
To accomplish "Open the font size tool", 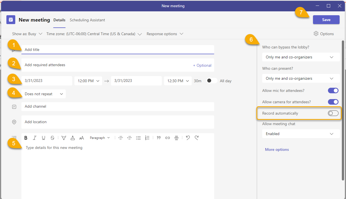I will click(82, 138).
